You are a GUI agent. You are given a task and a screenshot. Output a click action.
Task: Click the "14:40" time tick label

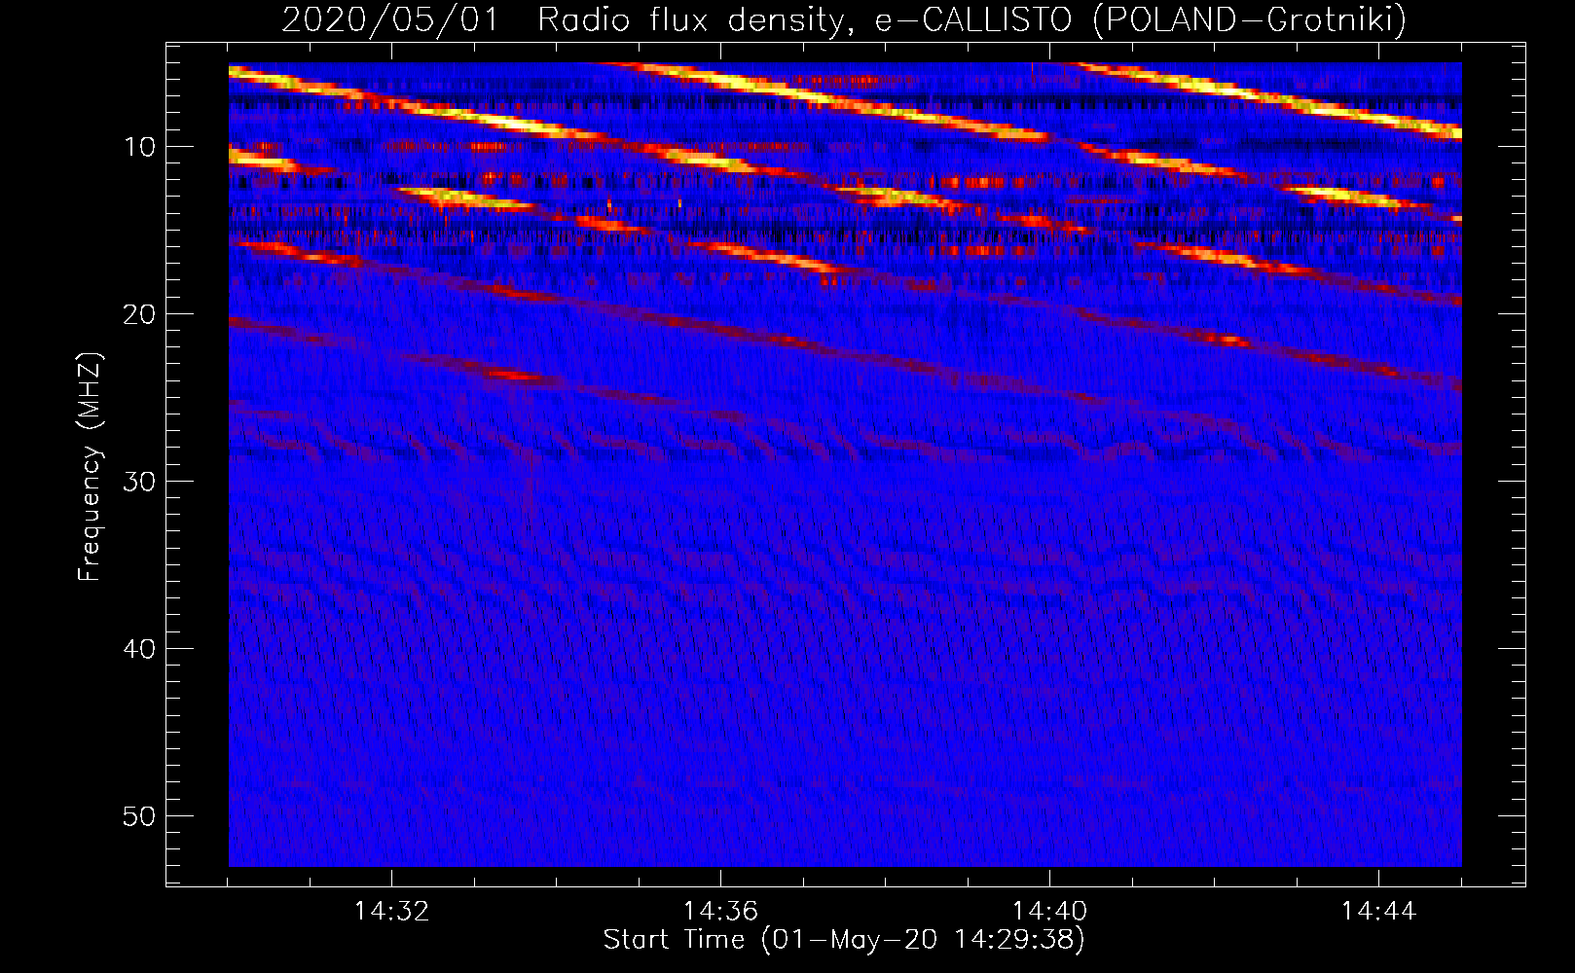coord(1049,912)
